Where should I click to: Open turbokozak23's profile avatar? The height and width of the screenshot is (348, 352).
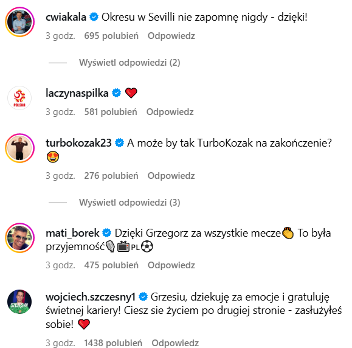coord(19,148)
